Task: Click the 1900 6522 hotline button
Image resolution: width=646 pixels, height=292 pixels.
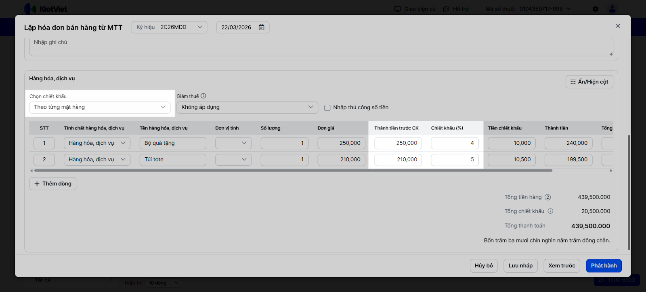Action: (x=617, y=279)
